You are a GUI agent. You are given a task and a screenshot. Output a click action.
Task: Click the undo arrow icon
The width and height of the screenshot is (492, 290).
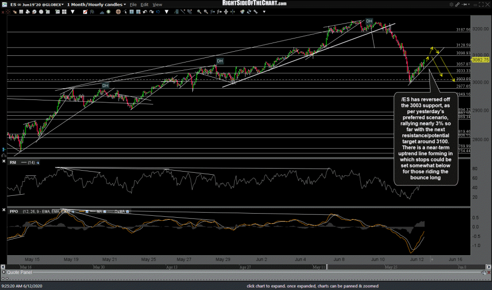click(145, 12)
